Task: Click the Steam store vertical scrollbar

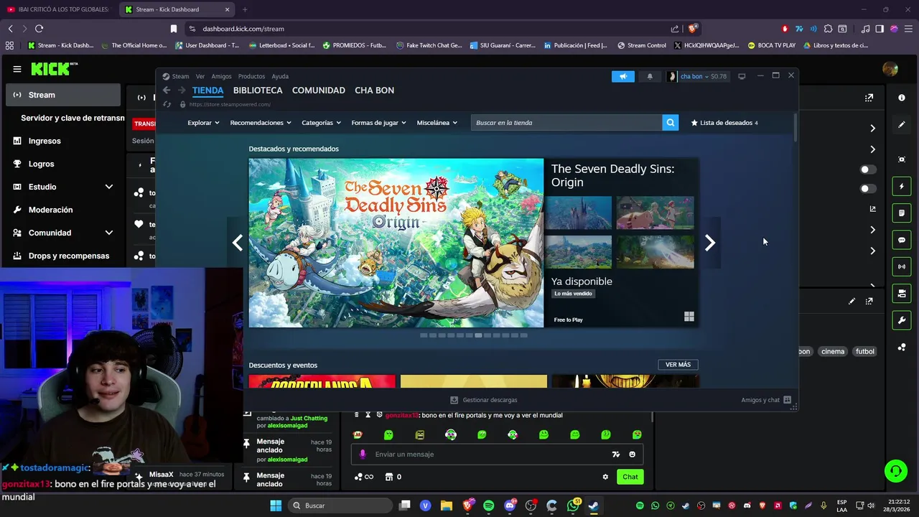Action: (795, 126)
